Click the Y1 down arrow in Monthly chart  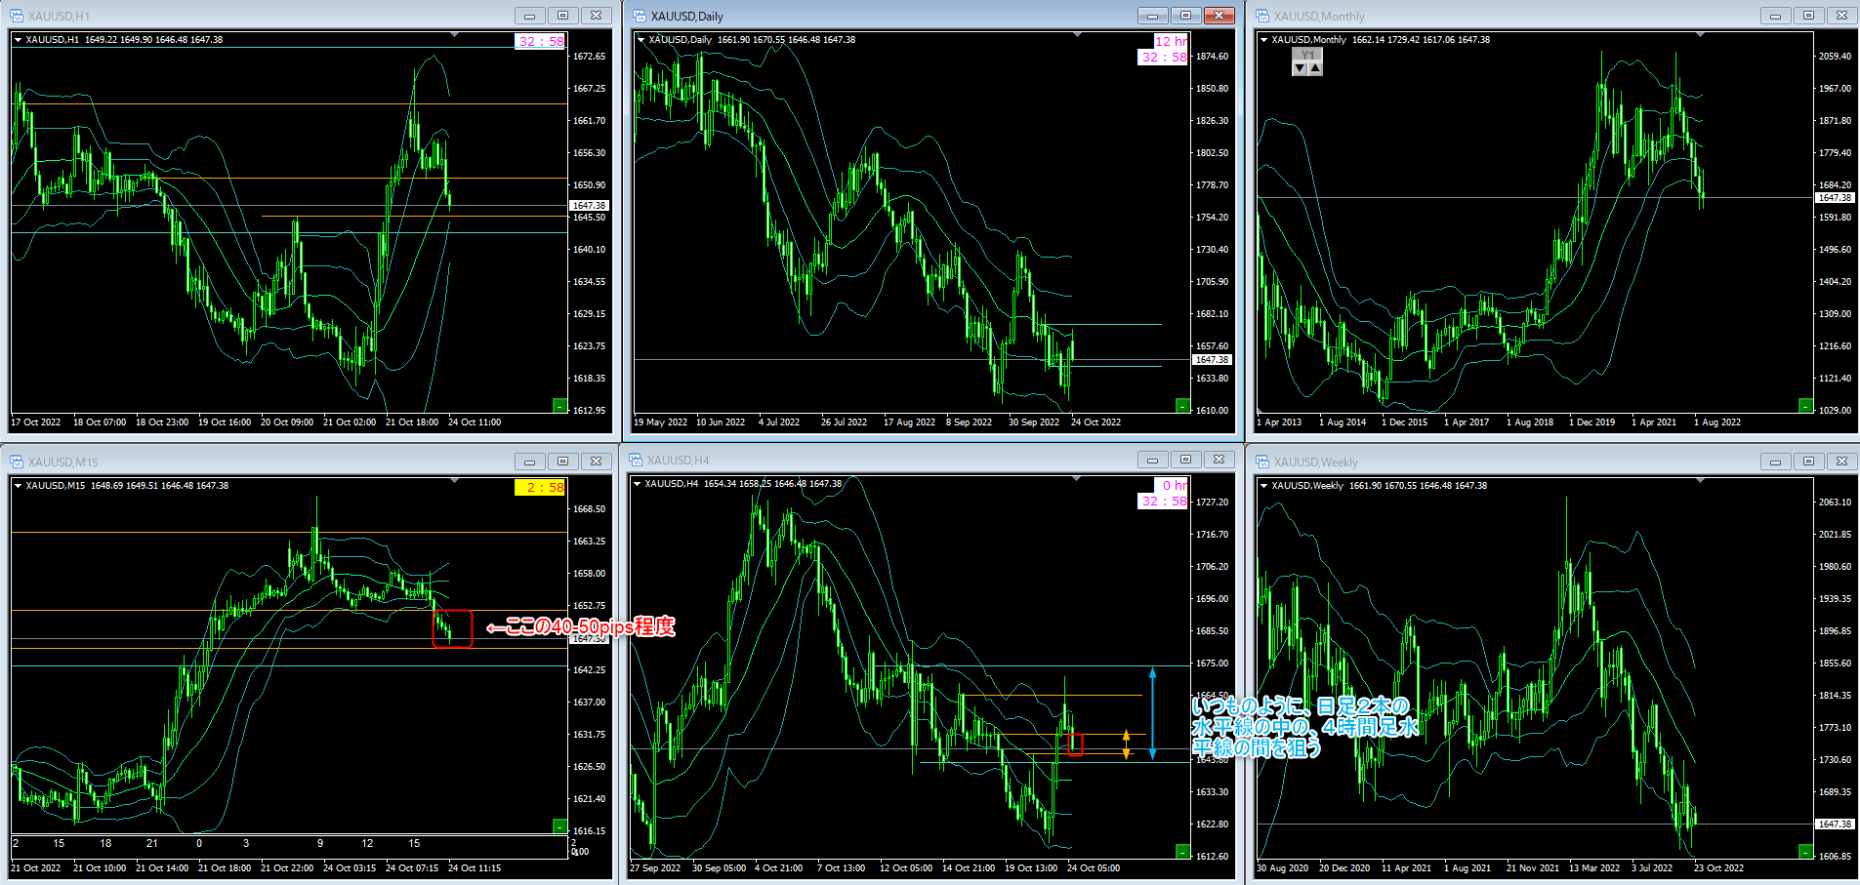1300,68
